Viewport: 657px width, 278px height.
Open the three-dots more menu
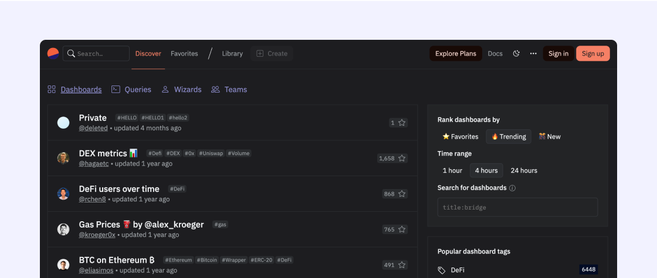click(x=533, y=53)
